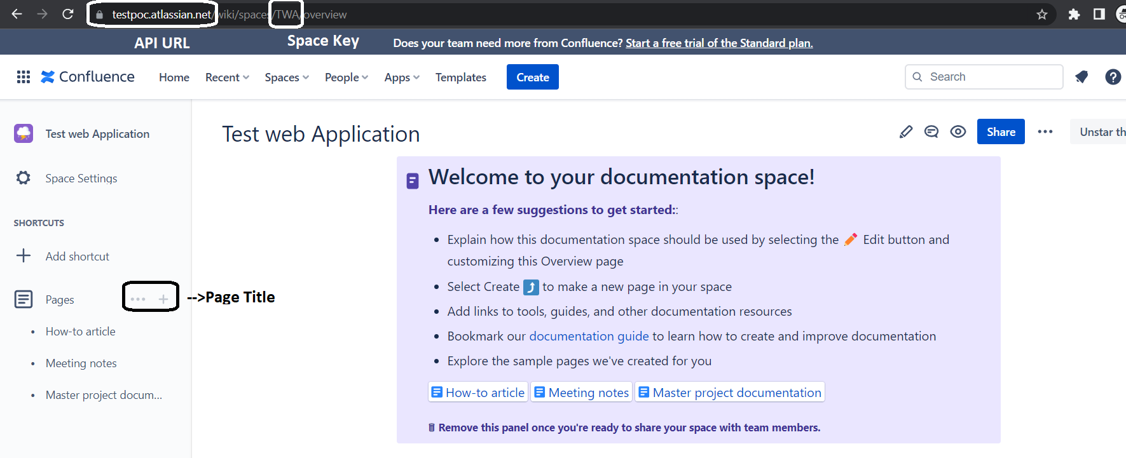Select Meeting notes in the sidebar tree
Image resolution: width=1126 pixels, height=458 pixels.
[81, 363]
